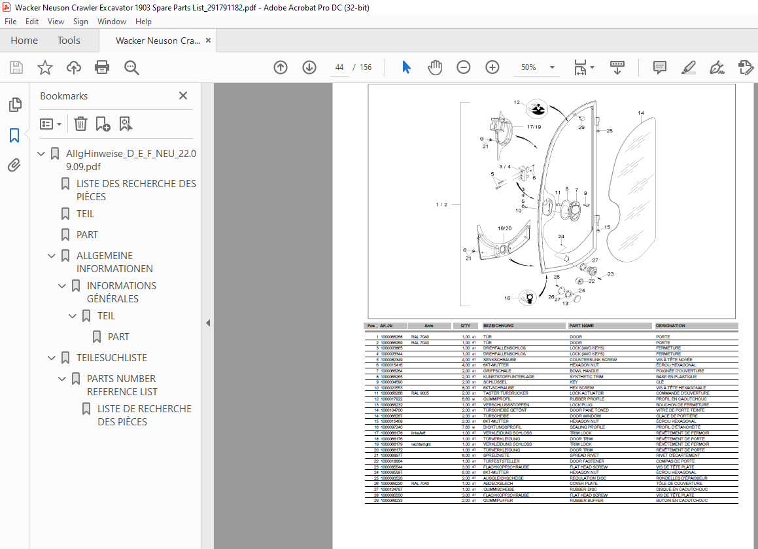Select the Wacker Neuson Cra... document tab
This screenshot has width=758, height=549.
[x=158, y=41]
